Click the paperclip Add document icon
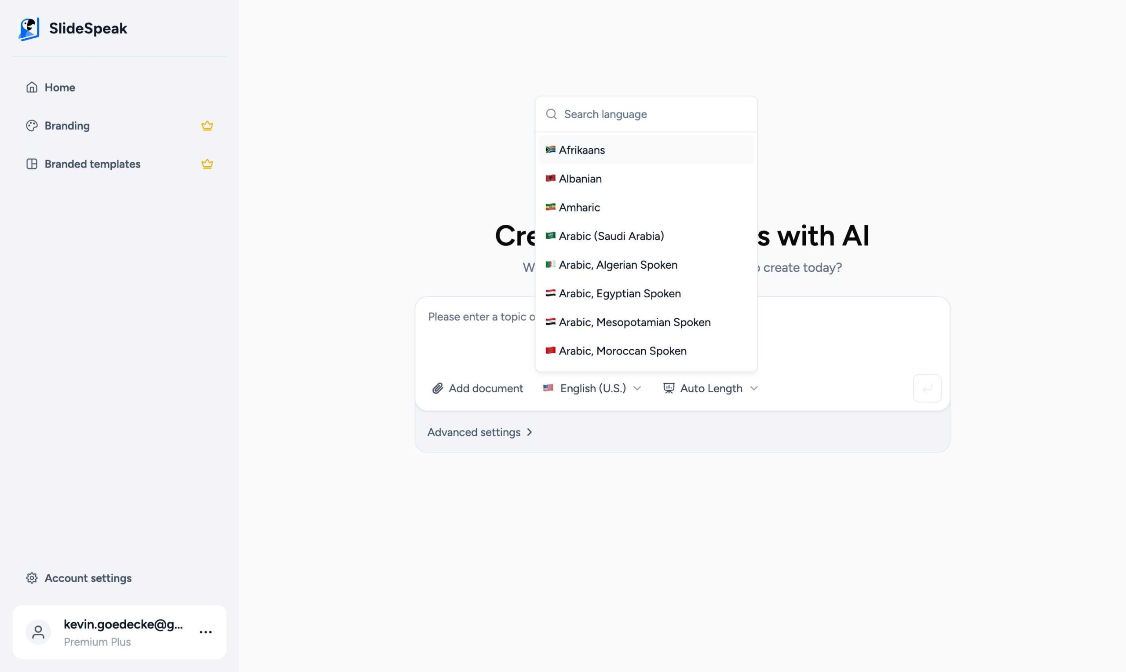This screenshot has width=1126, height=672. coord(437,388)
